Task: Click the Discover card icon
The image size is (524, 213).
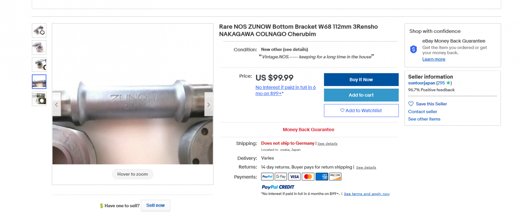Action: coord(335,177)
